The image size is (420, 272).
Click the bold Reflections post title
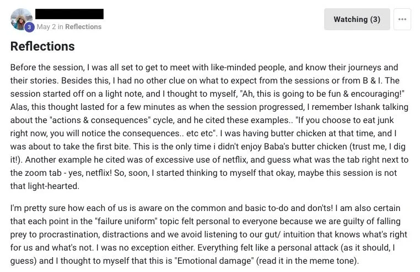[42, 46]
